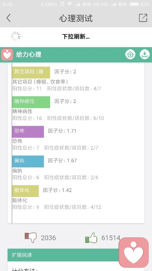Select the 躯体化 yellow factor bar
Viewport: 152px width, 271px height.
tap(26, 191)
